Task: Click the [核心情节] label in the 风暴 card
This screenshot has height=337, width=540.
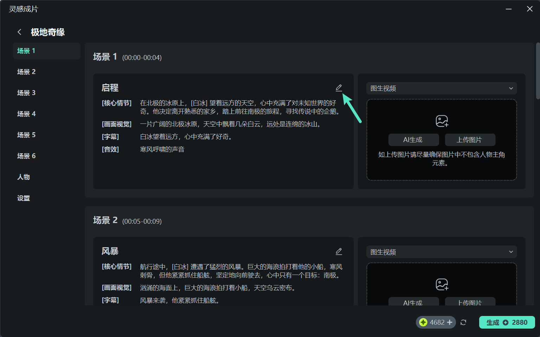Action: pos(117,267)
